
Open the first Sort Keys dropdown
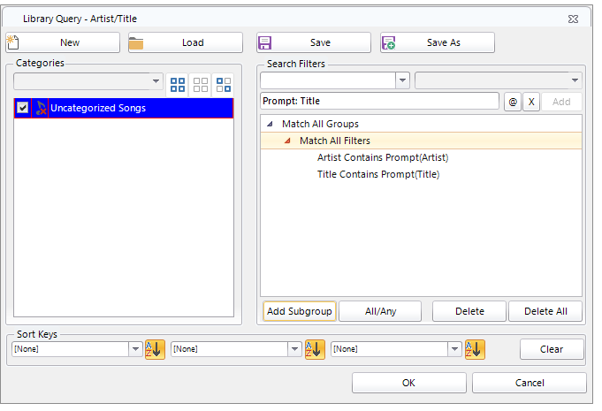click(135, 349)
